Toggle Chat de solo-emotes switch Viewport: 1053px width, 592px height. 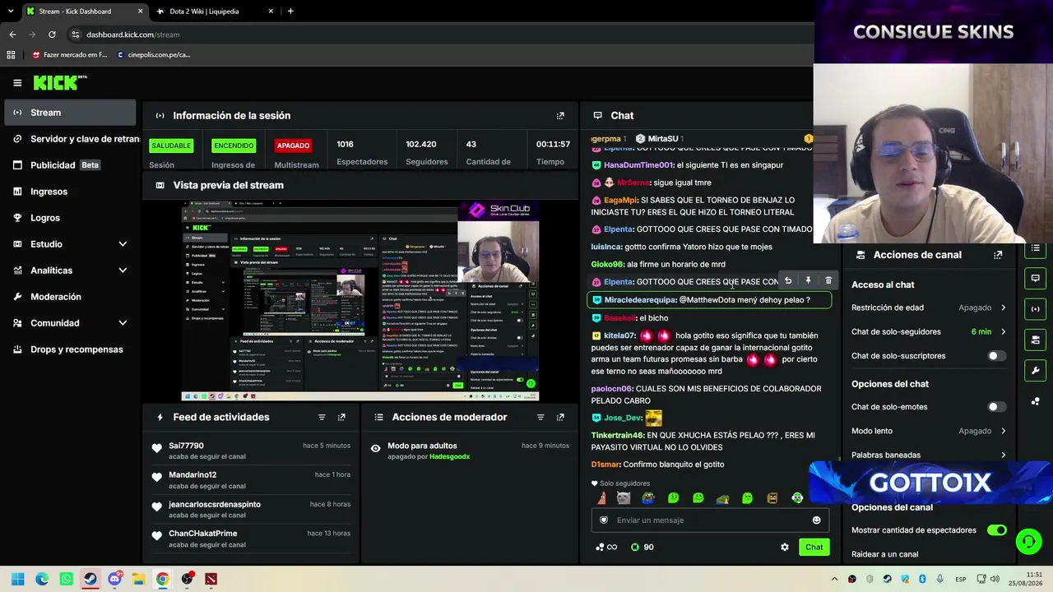[x=996, y=407]
